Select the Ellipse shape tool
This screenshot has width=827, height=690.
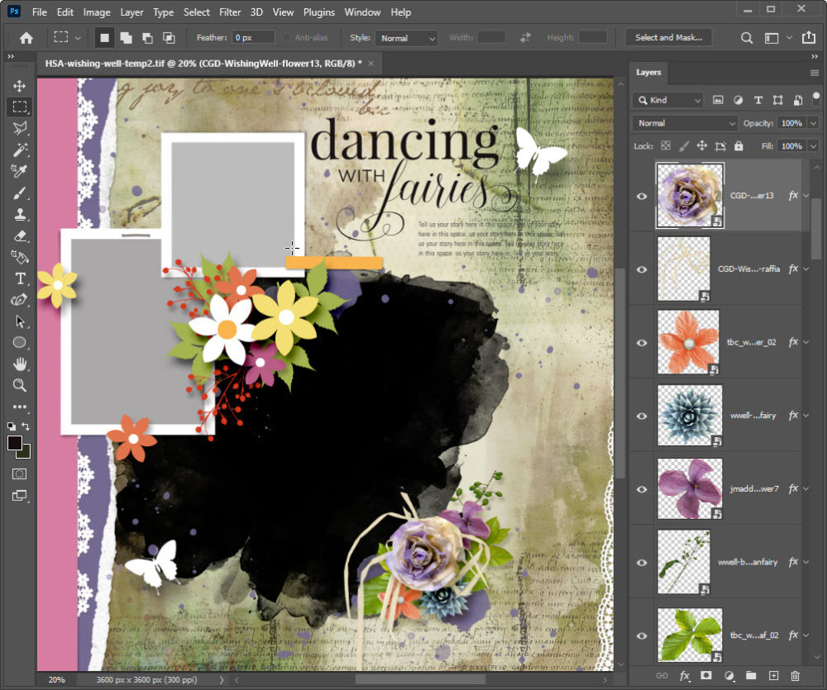20,343
